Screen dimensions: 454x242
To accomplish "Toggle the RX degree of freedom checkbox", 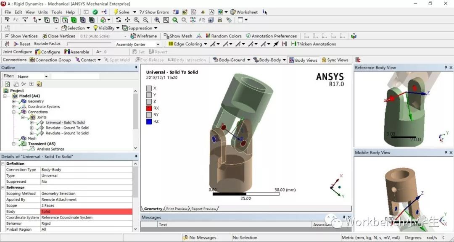I will pyautogui.click(x=149, y=108).
